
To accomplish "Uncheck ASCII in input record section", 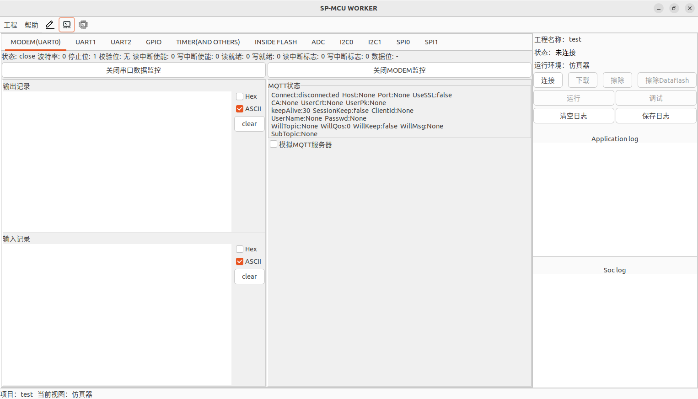I will pyautogui.click(x=240, y=261).
